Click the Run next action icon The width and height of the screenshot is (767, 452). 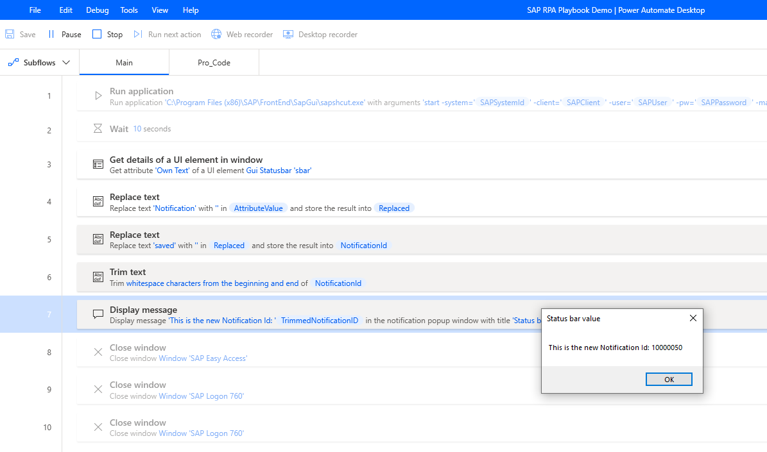pos(138,34)
